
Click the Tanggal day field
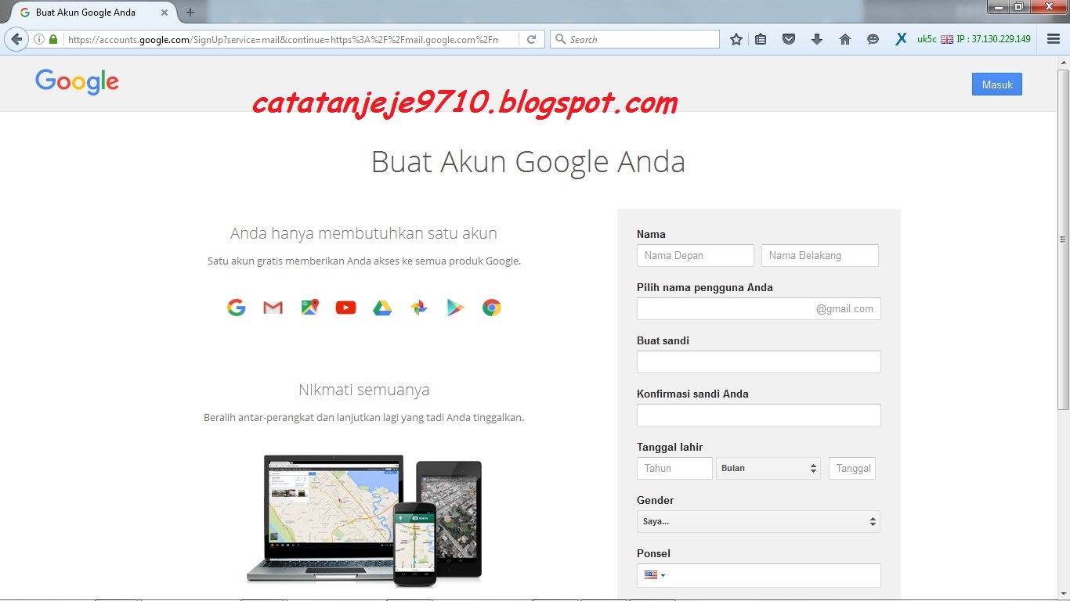(852, 468)
